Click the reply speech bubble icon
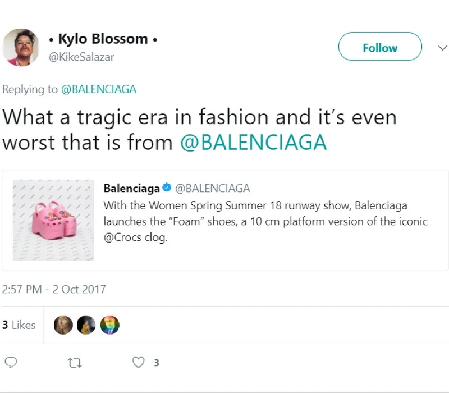Viewport: 449px width, 393px height. click(11, 363)
